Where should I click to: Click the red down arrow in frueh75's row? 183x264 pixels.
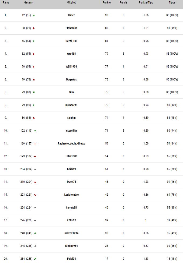coord(35,182)
